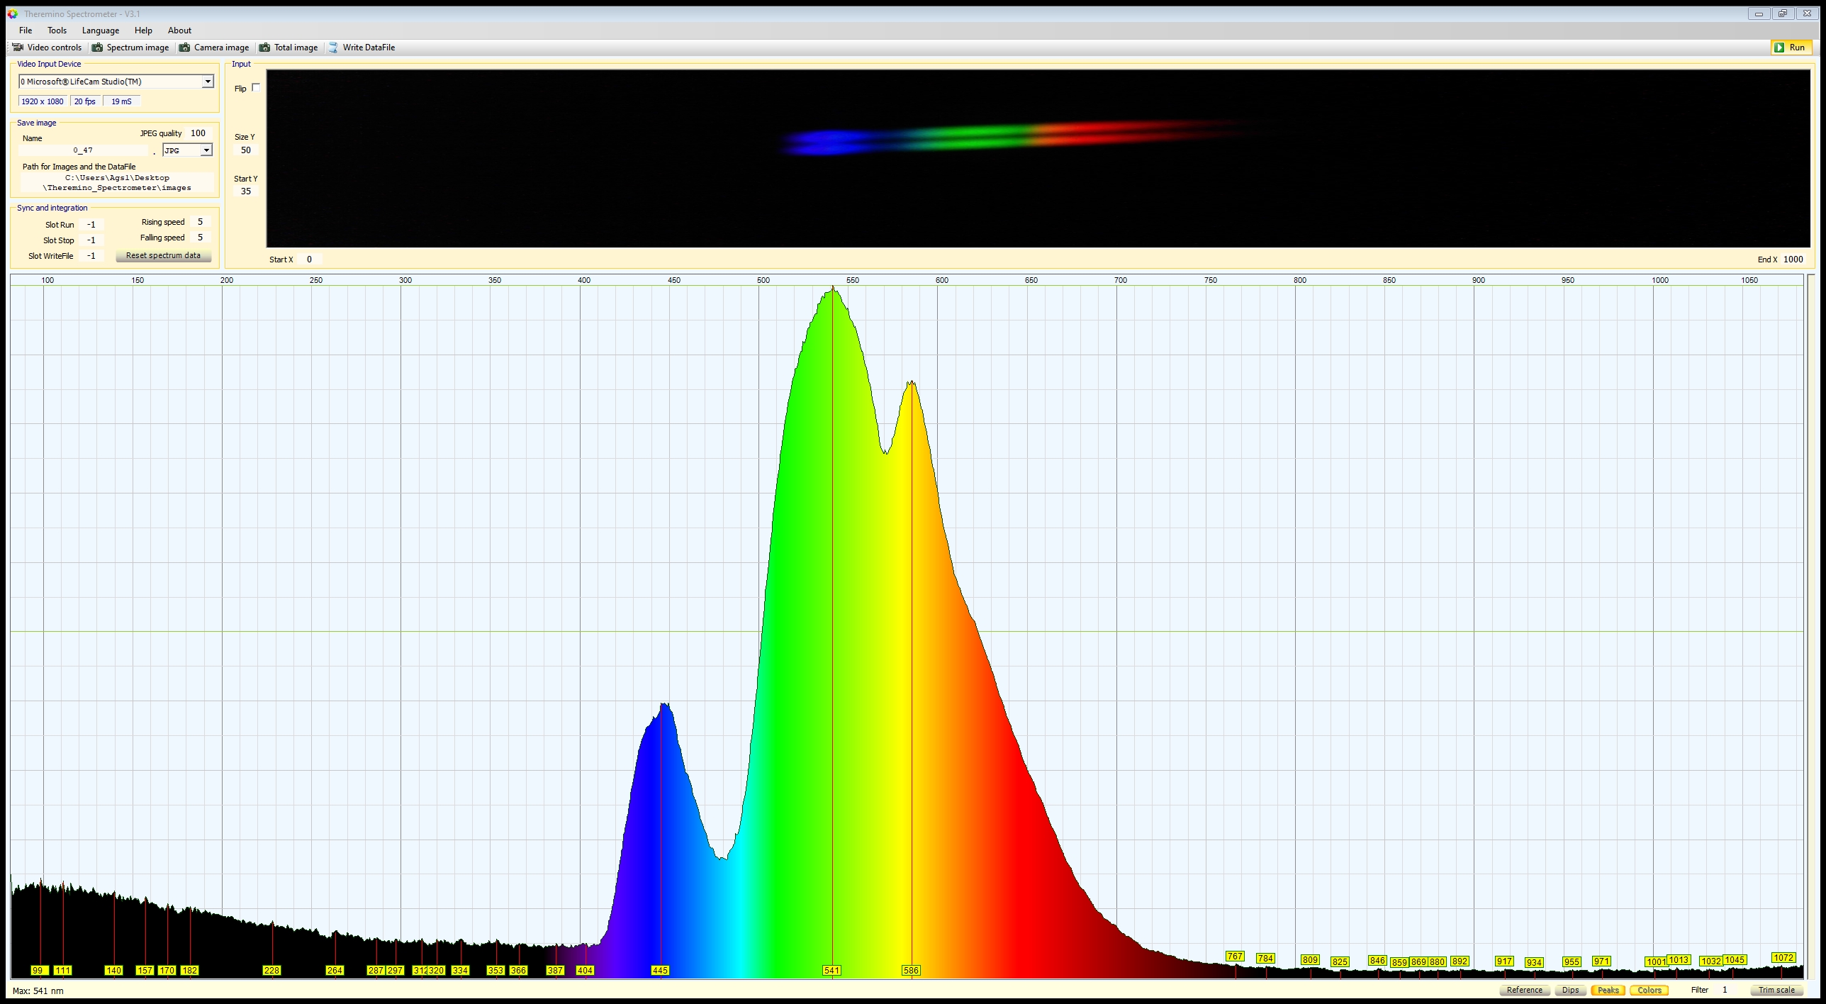Image resolution: width=1826 pixels, height=1004 pixels.
Task: Click the Reset spectrum data button
Action: tap(163, 255)
